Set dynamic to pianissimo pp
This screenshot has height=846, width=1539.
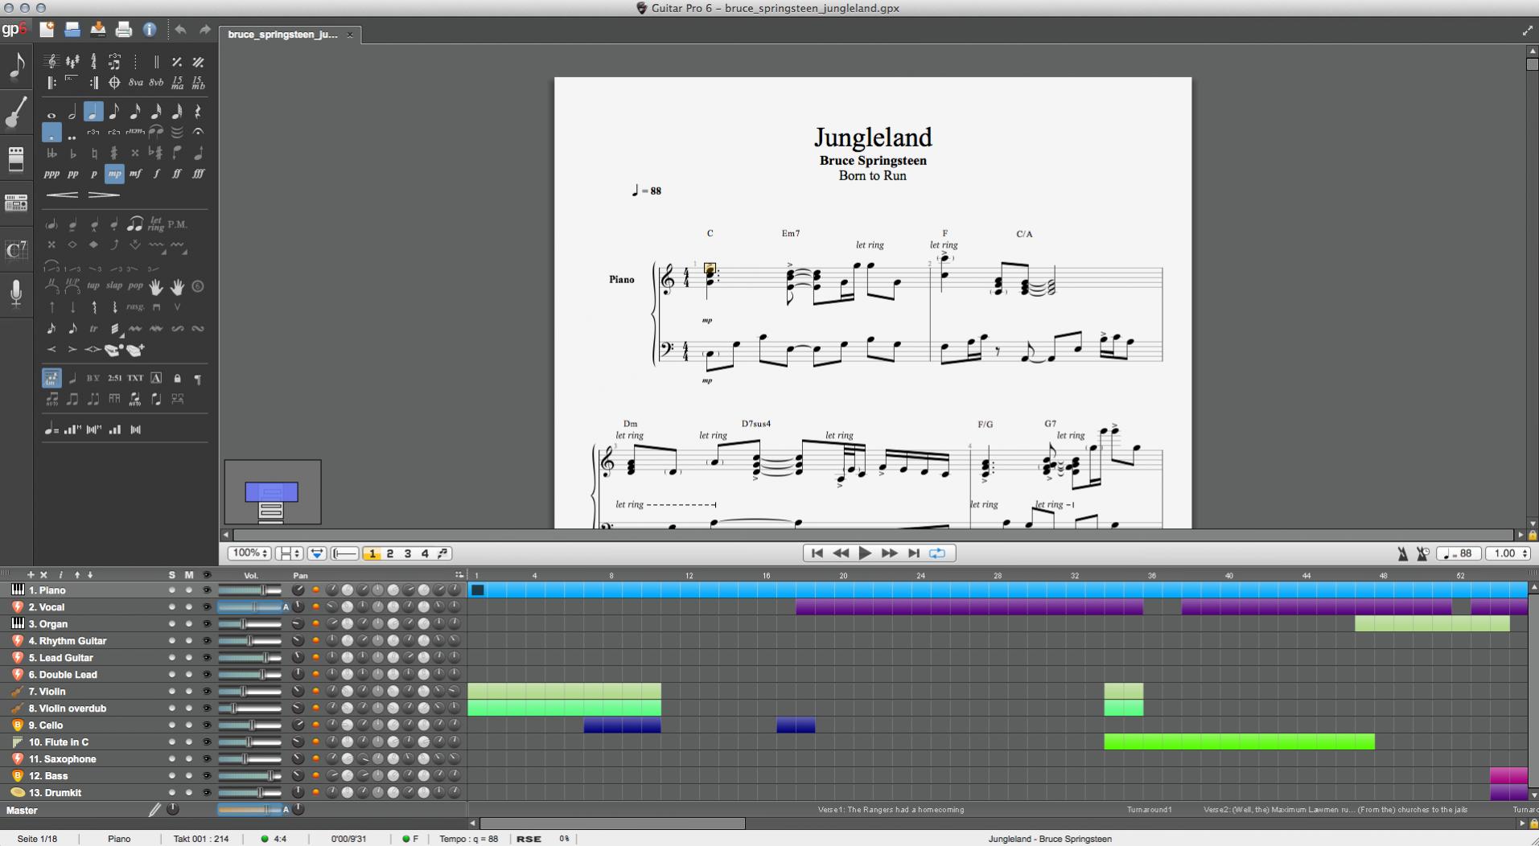(x=72, y=174)
